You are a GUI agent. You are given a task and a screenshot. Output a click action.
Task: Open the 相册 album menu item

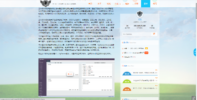(136, 4)
